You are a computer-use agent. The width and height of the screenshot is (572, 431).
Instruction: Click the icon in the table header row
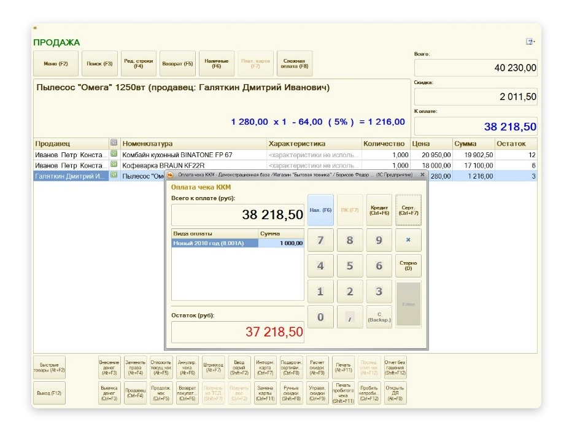click(x=114, y=143)
